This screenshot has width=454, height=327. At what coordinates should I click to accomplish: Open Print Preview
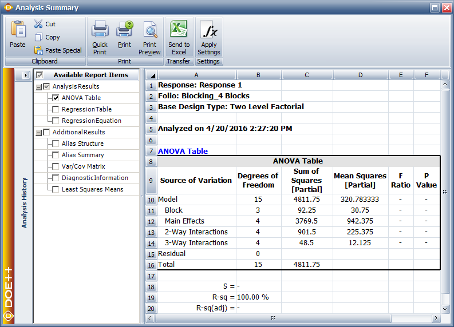click(x=149, y=38)
